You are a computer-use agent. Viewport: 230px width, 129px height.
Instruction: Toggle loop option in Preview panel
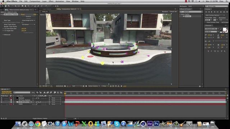coord(224,12)
